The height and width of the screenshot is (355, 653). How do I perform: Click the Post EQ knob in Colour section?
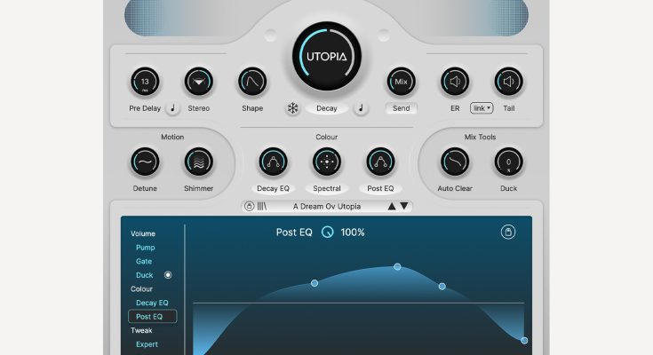coord(380,162)
